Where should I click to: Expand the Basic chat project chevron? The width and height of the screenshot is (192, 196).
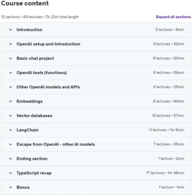coord(11,58)
